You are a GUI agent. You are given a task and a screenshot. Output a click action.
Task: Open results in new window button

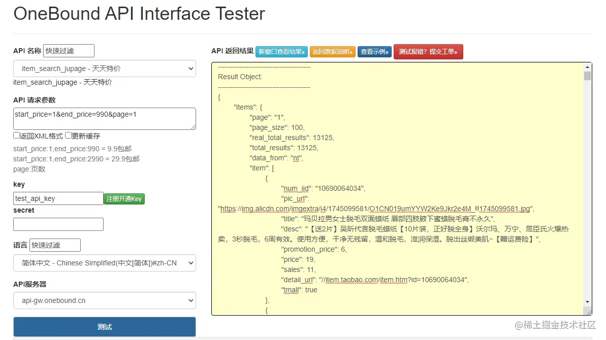(281, 52)
